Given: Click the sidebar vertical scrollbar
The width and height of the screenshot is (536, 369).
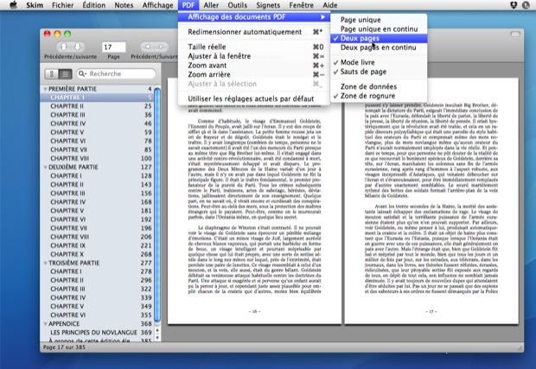Looking at the screenshot, I should [157, 205].
